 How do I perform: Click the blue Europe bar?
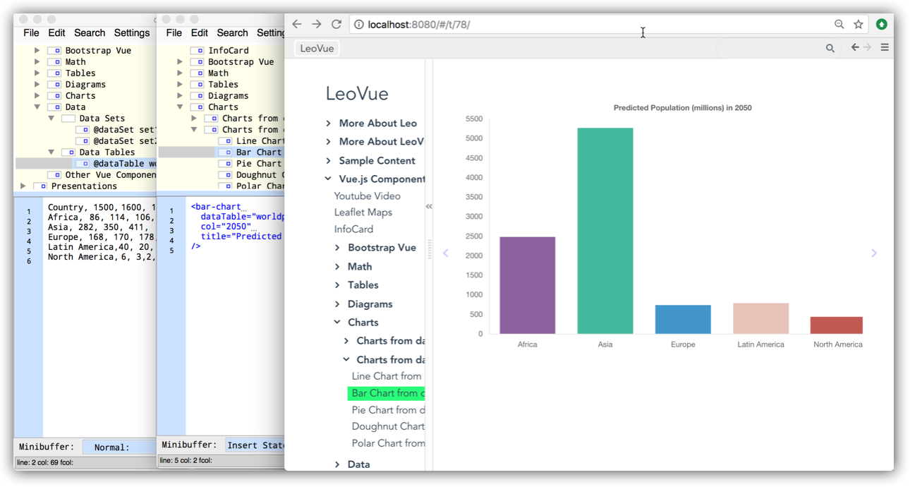(x=683, y=319)
